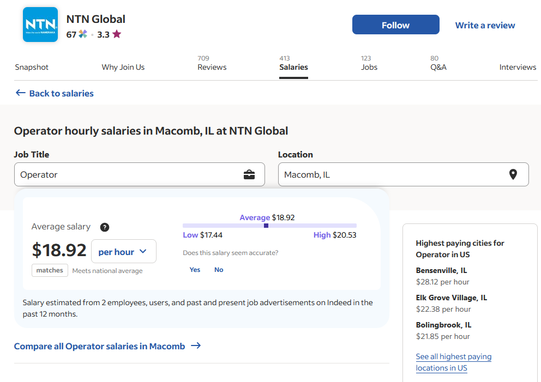Click the Low $17.44 salary label

[202, 235]
